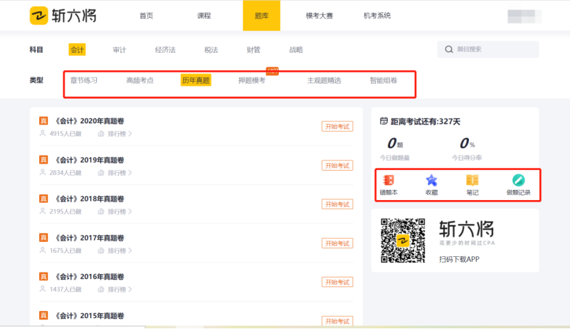The height and width of the screenshot is (329, 570).
Task: Open the 排行榜 ranking for 2017年真题卷
Action: click(115, 251)
